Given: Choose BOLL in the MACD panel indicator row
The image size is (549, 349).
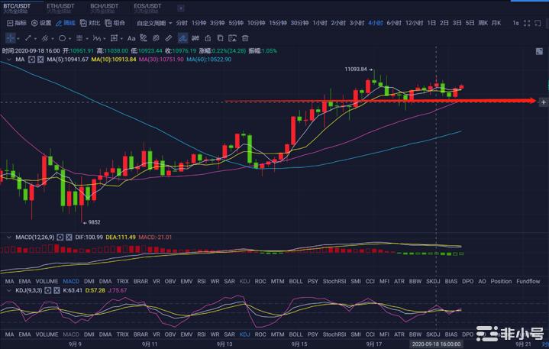Looking at the screenshot, I should 295,282.
